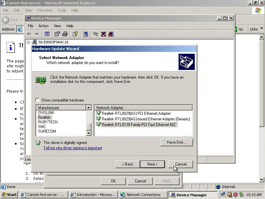265x199 pixels.
Task: Click Cancel in the properties dialog behind
Action: pos(140,181)
